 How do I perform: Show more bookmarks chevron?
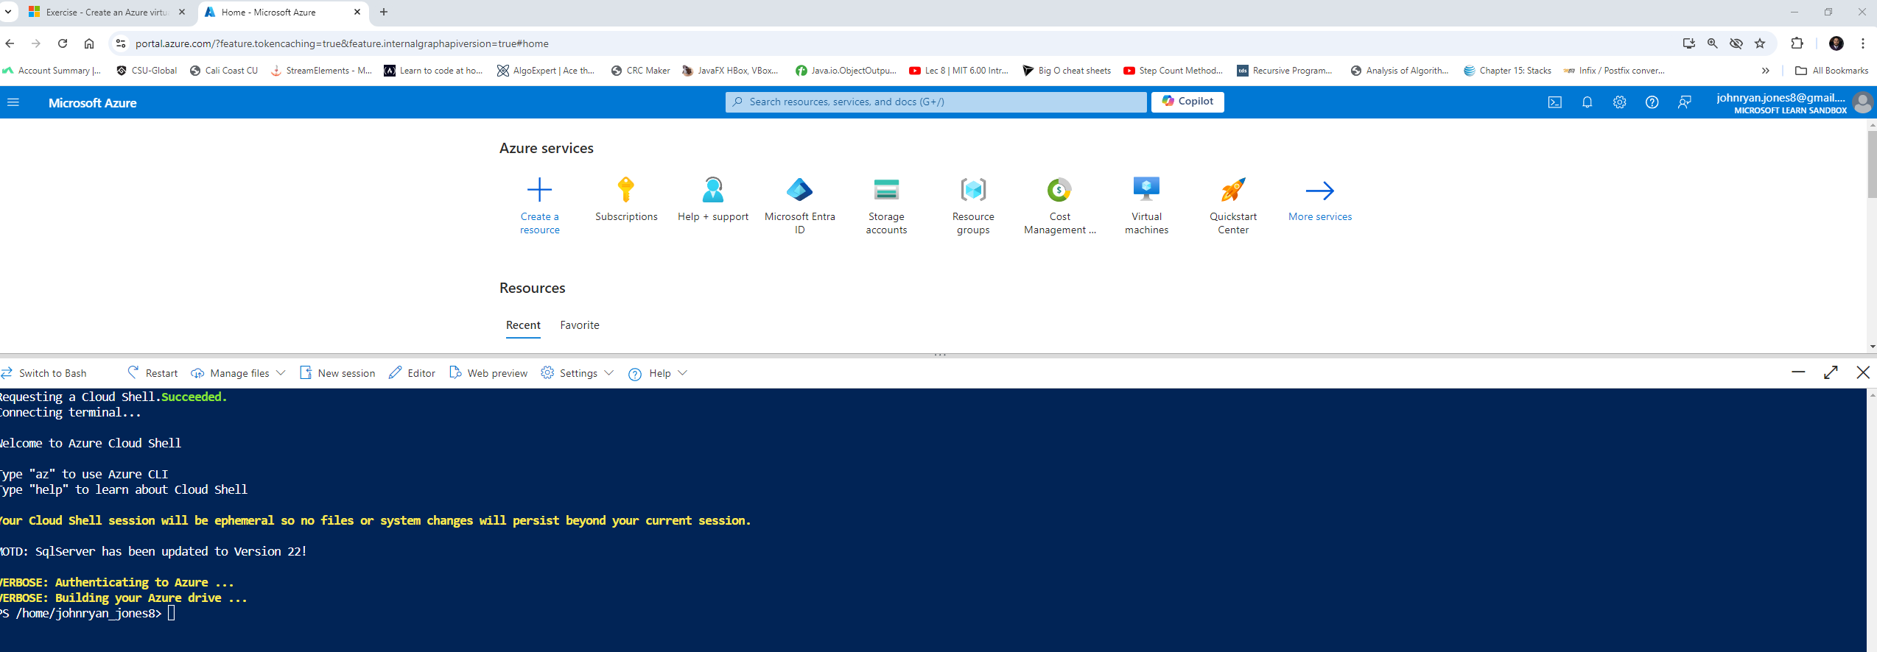tap(1766, 71)
